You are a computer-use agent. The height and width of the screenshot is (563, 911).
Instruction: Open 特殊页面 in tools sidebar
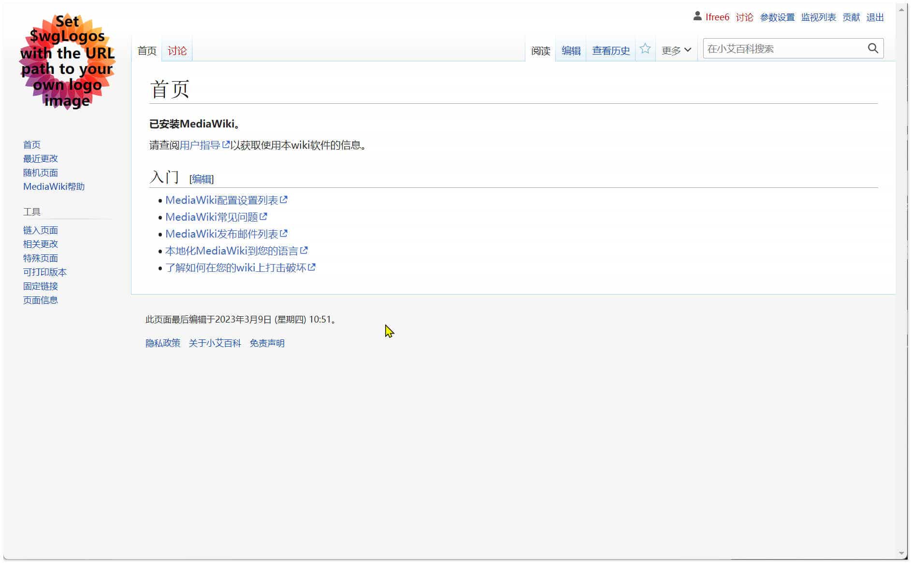click(x=41, y=258)
